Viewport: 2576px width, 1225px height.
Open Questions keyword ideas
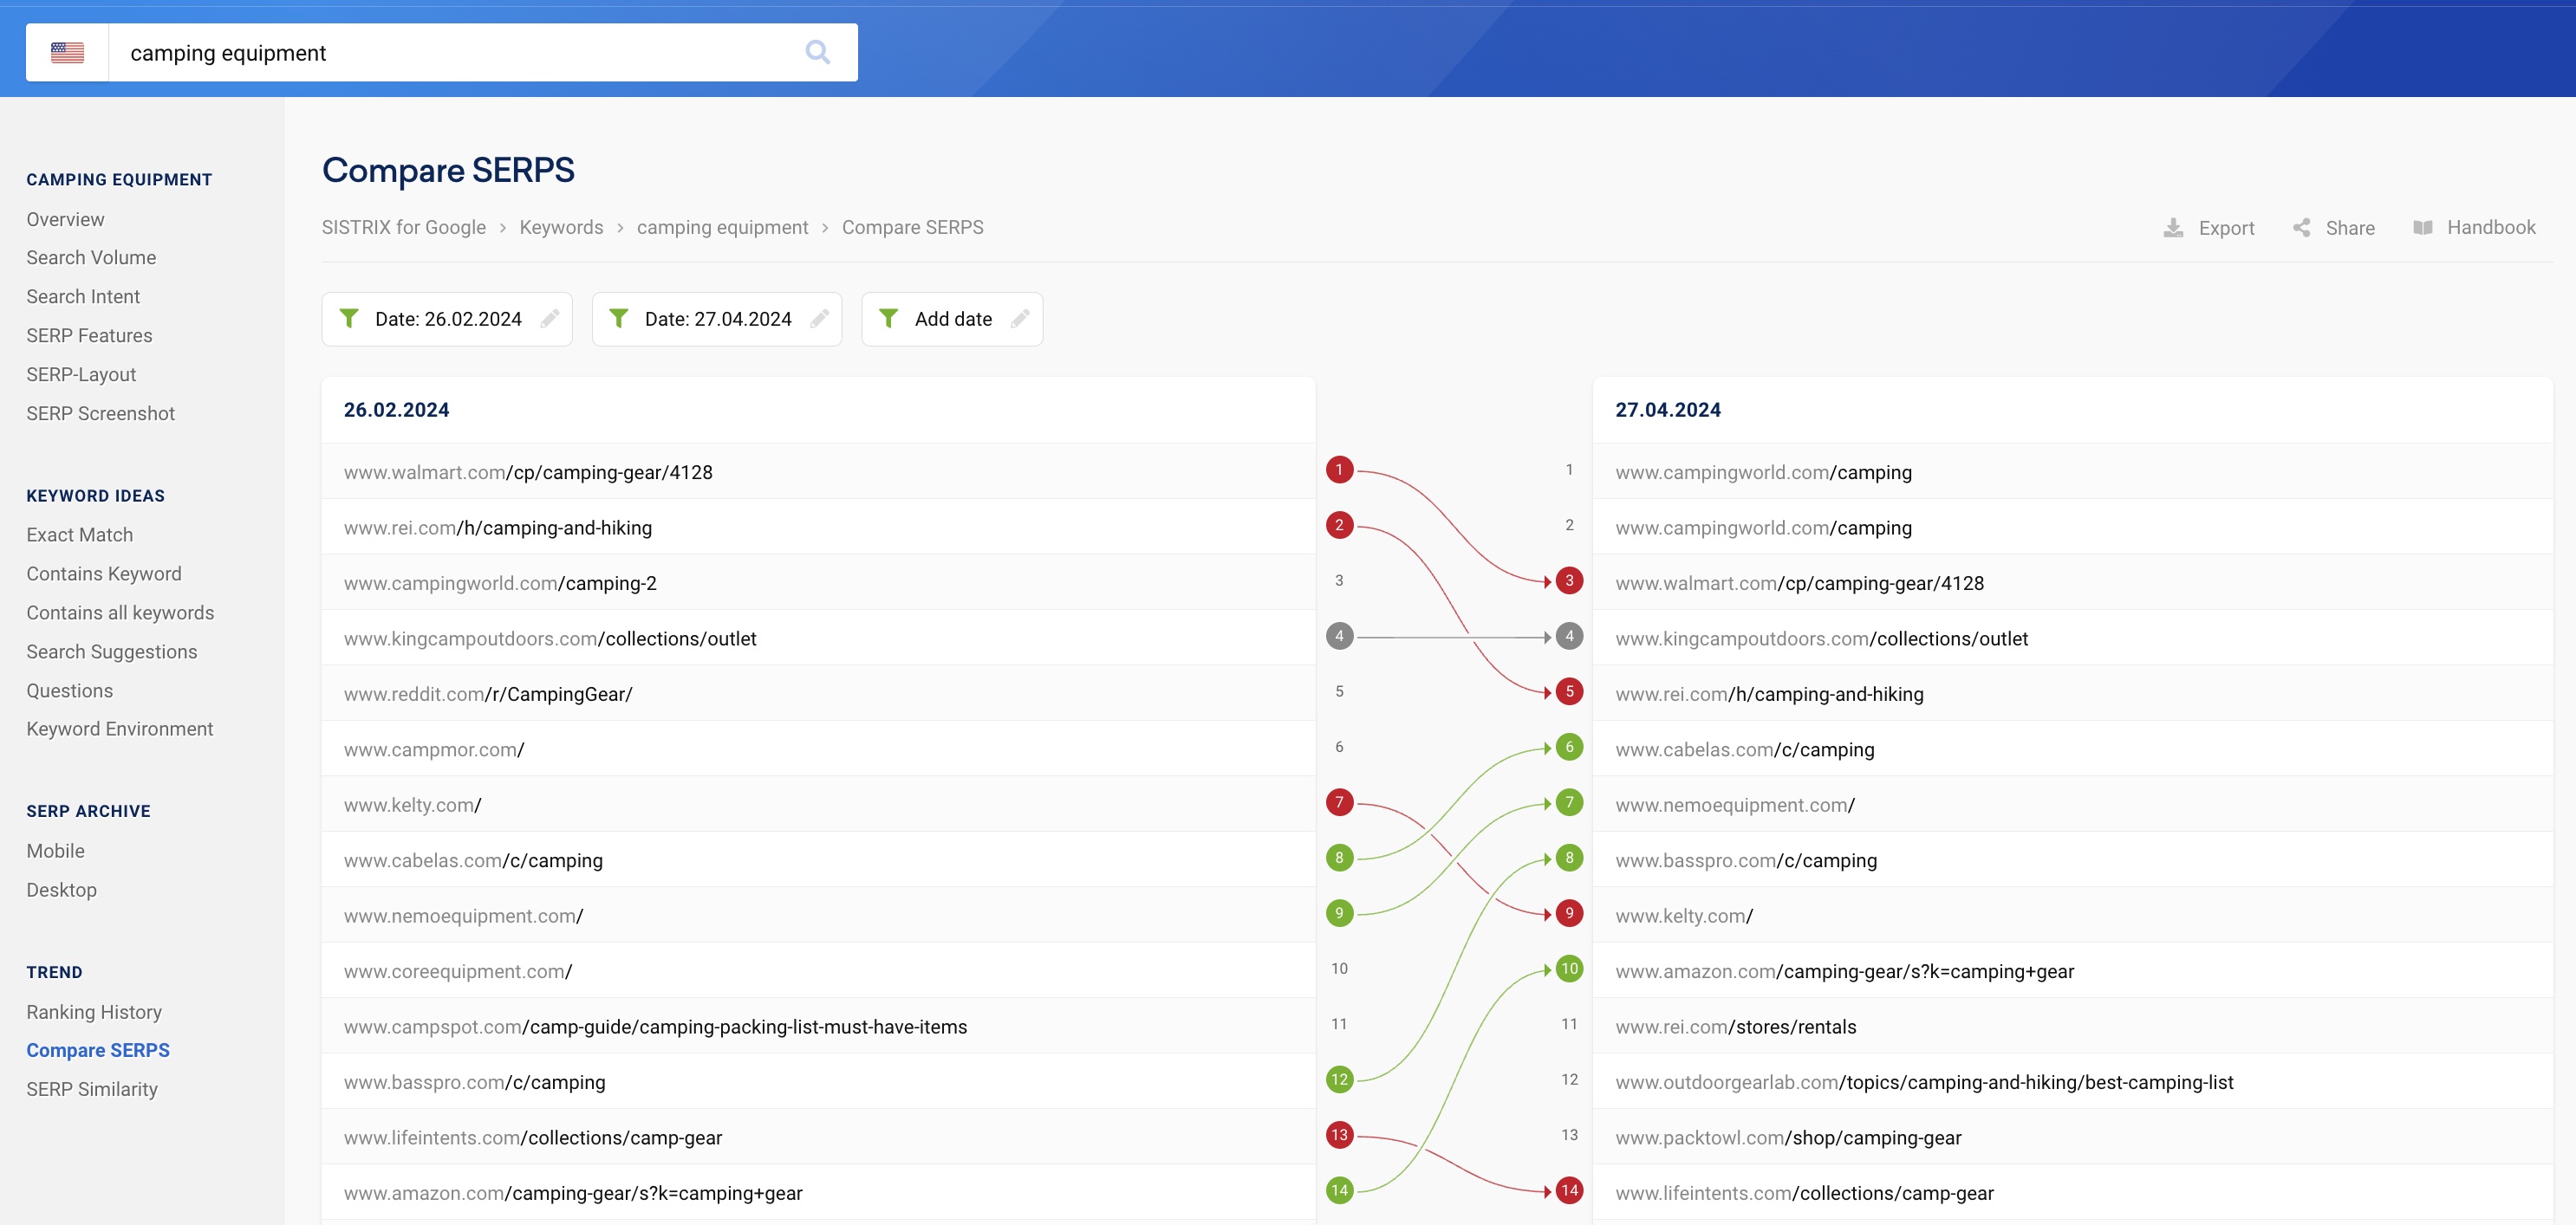[x=69, y=690]
